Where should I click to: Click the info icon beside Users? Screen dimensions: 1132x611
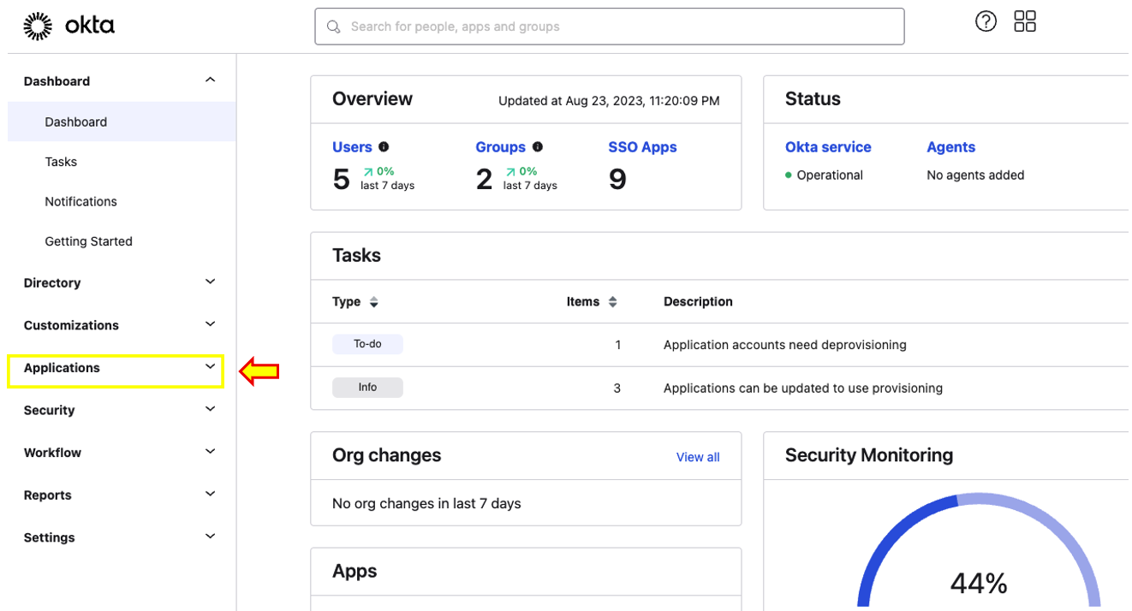(x=384, y=147)
